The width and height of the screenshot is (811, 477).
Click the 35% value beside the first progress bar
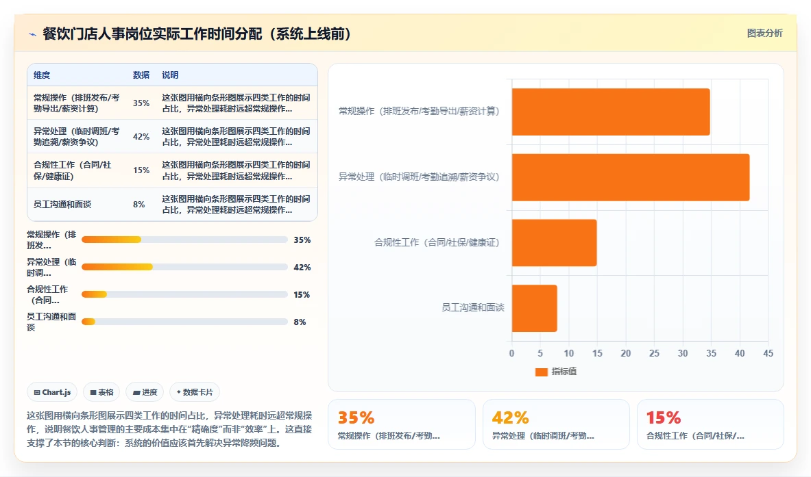coord(302,240)
